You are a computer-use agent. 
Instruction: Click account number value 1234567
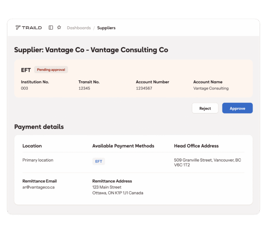pos(144,88)
